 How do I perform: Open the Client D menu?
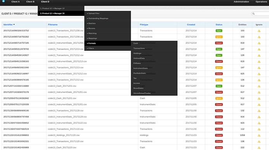45,2
